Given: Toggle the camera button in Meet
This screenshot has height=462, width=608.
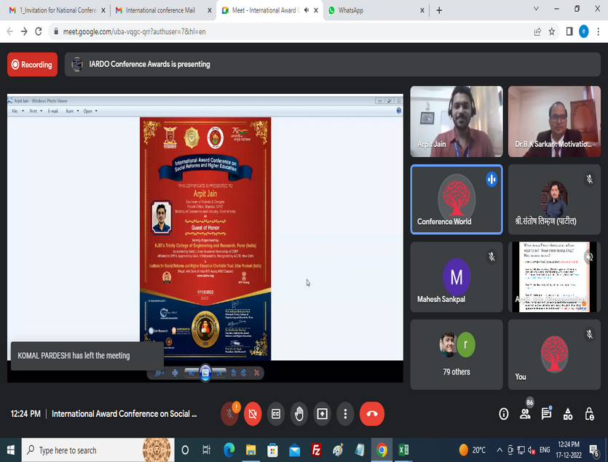Looking at the screenshot, I should coord(253,414).
